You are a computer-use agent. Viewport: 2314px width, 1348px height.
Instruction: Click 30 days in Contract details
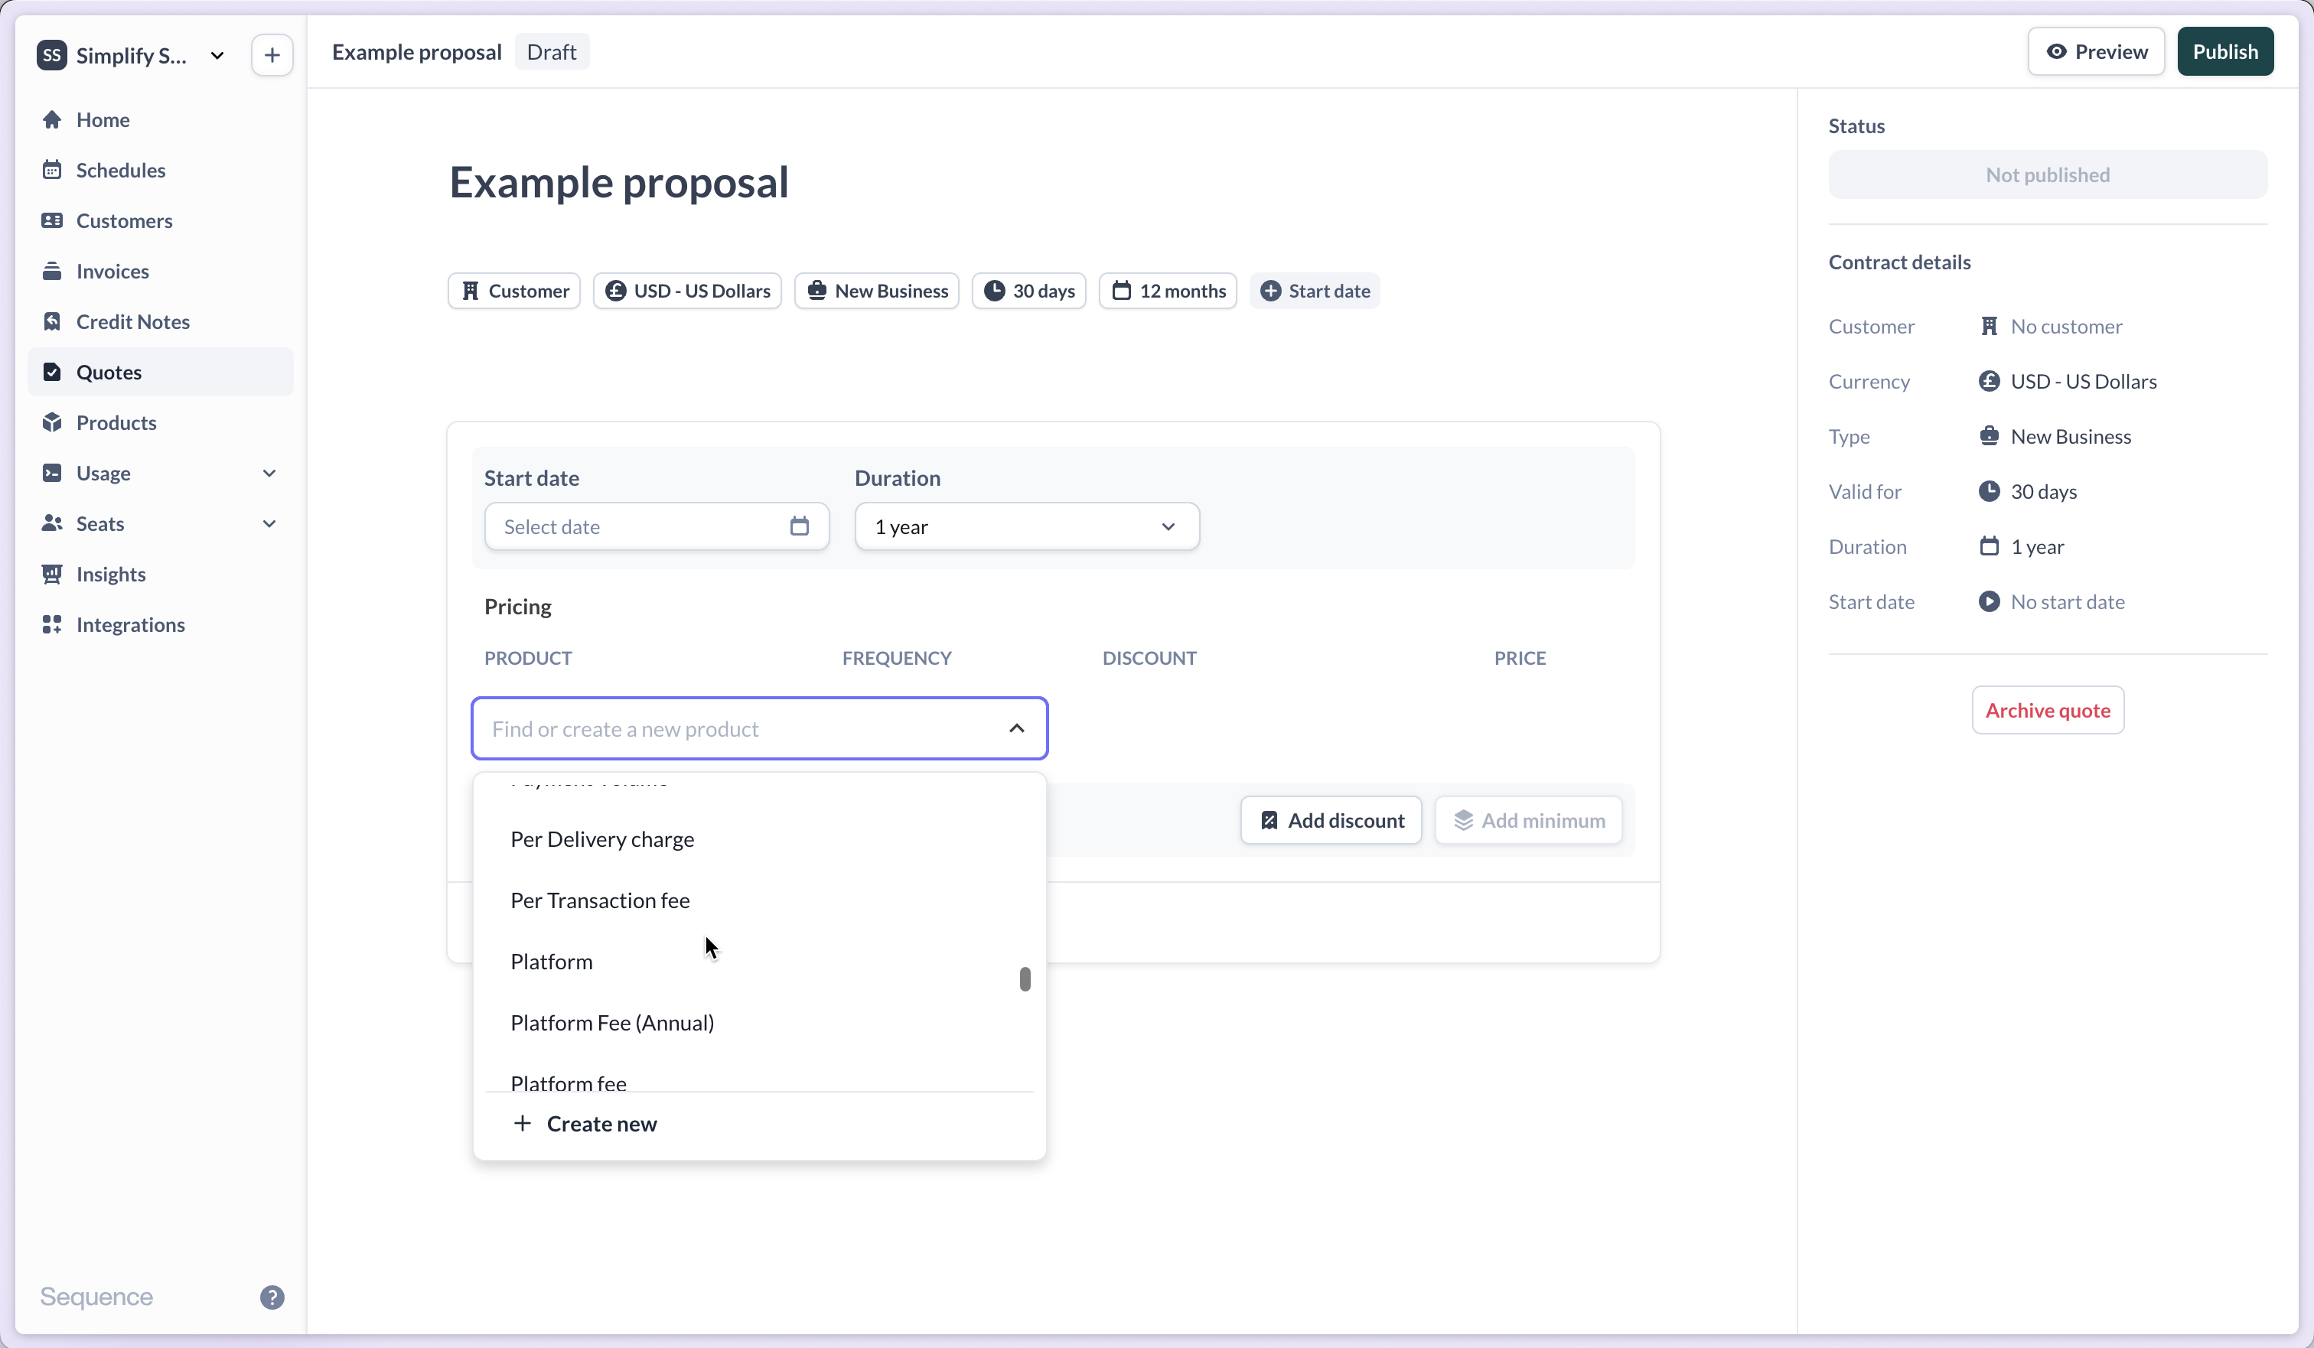(x=2044, y=491)
